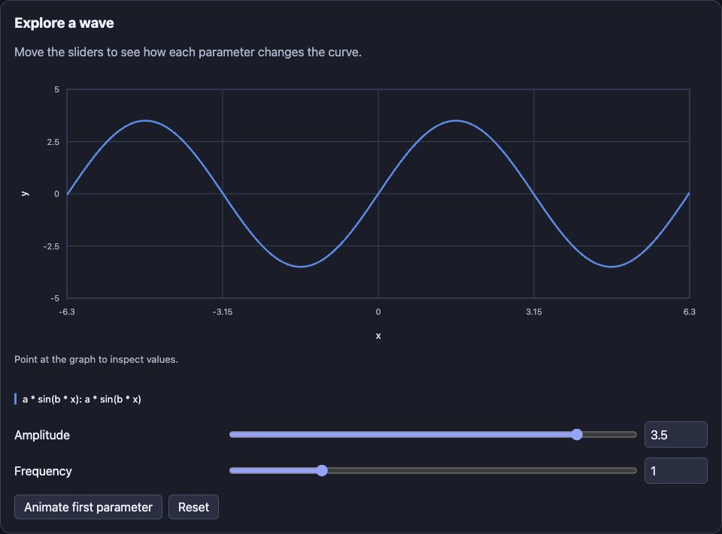Click the Amplitude label
Viewport: 722px width, 534px height.
tap(42, 435)
